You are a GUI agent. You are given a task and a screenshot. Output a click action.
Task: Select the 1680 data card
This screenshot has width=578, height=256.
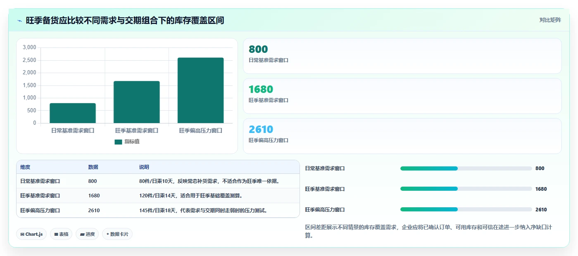(402, 96)
